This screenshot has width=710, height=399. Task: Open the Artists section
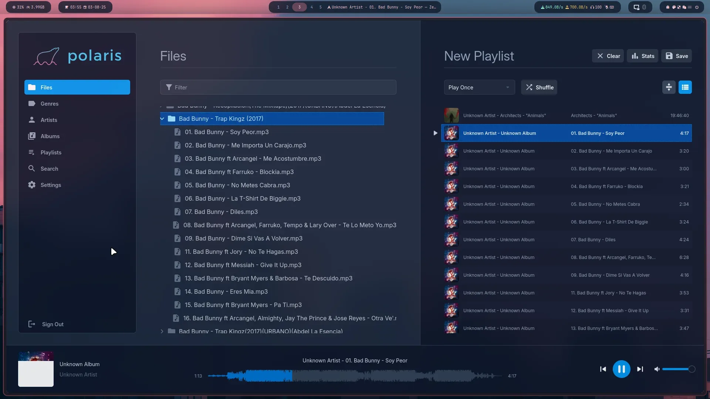point(77,120)
